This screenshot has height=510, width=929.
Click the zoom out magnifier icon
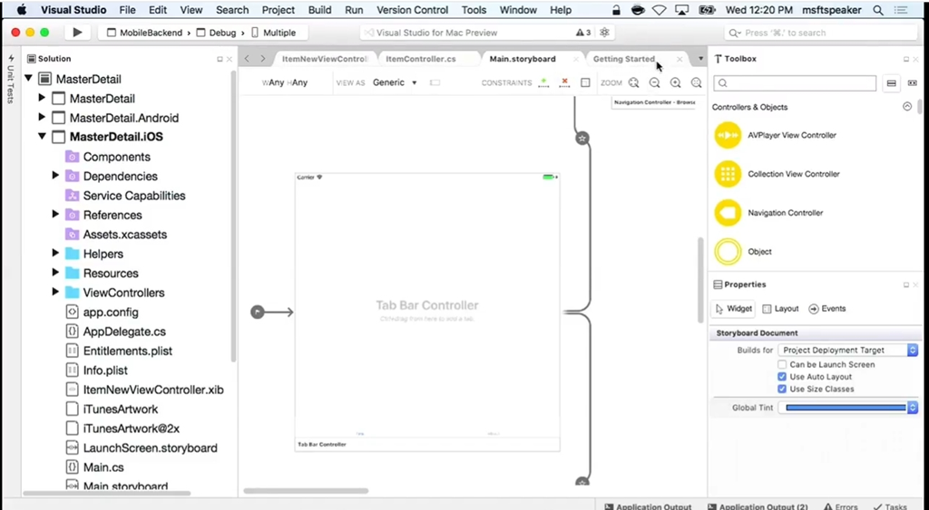point(654,82)
